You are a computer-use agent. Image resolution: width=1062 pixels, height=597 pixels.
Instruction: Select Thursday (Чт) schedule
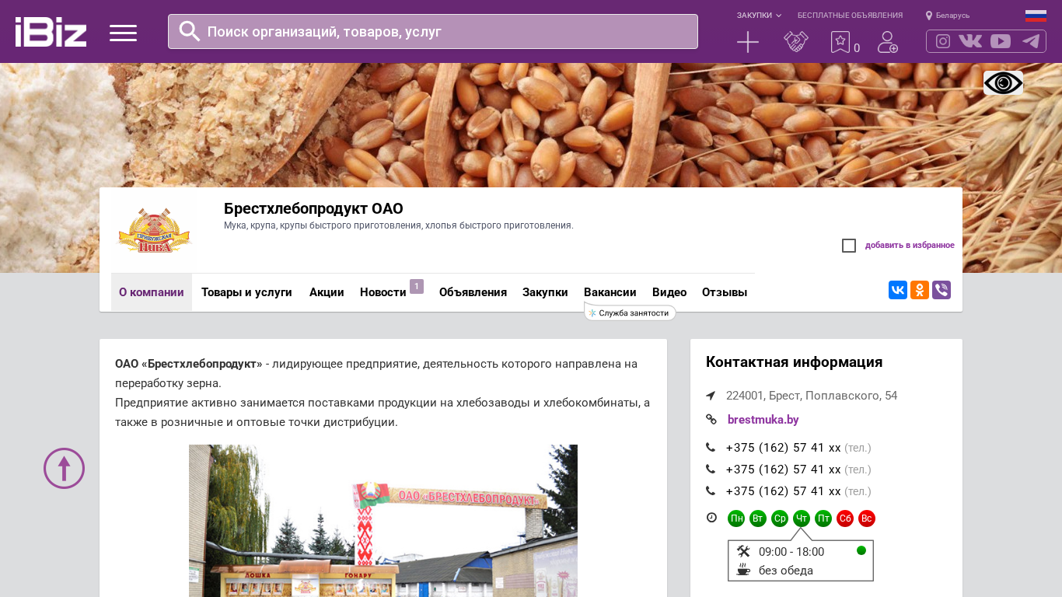[802, 518]
